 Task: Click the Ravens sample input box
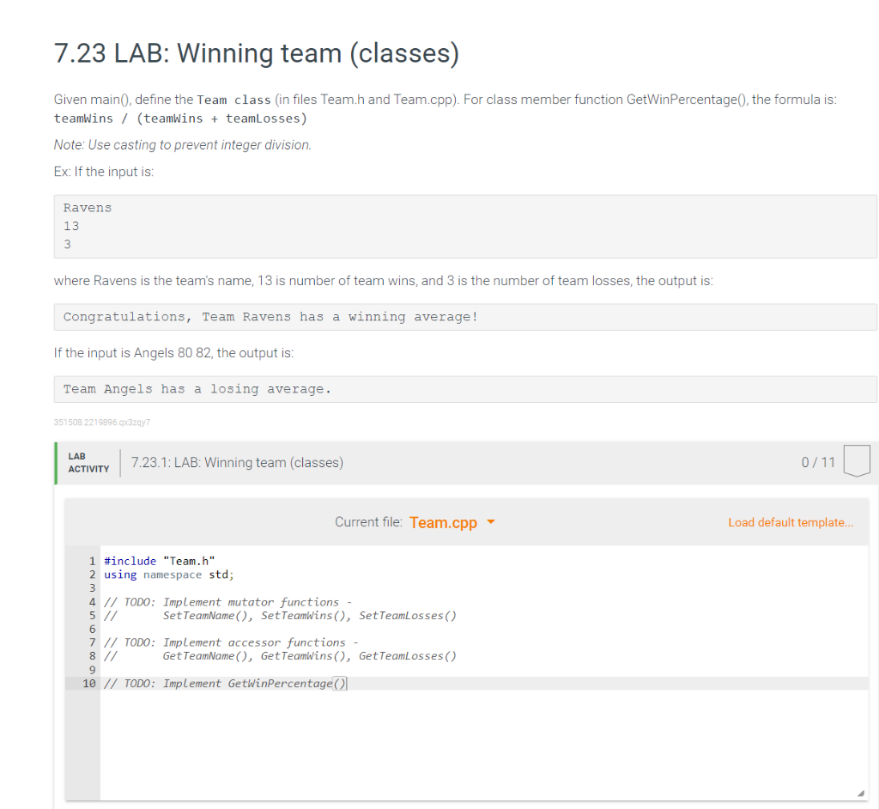[465, 226]
